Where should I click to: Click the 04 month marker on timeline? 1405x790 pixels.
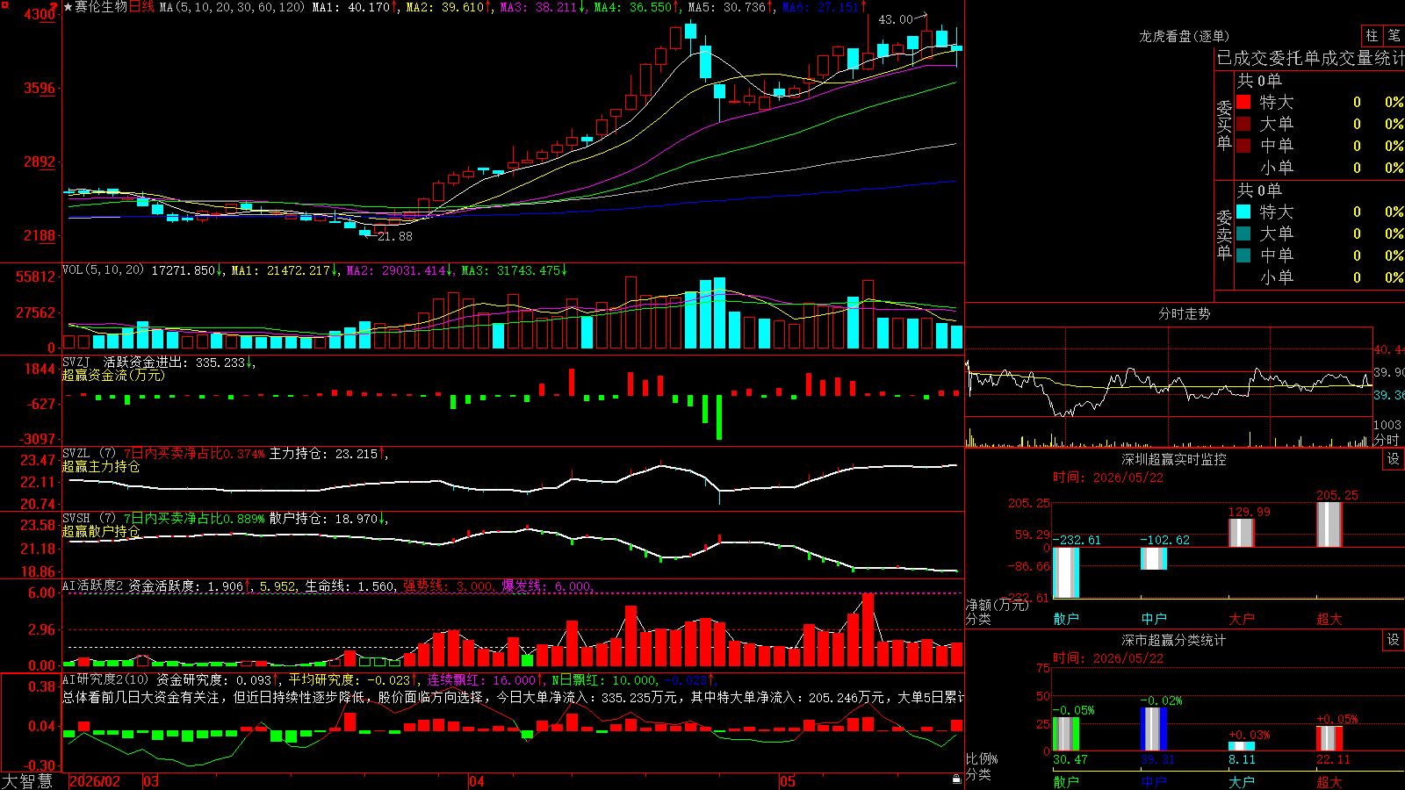(476, 781)
